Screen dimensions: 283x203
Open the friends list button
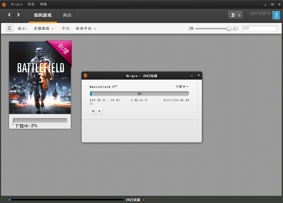pos(235,15)
